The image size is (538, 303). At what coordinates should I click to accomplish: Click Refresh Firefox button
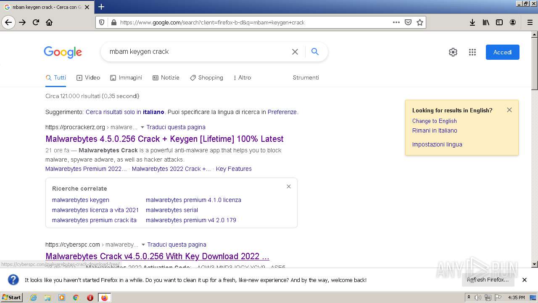click(488, 280)
